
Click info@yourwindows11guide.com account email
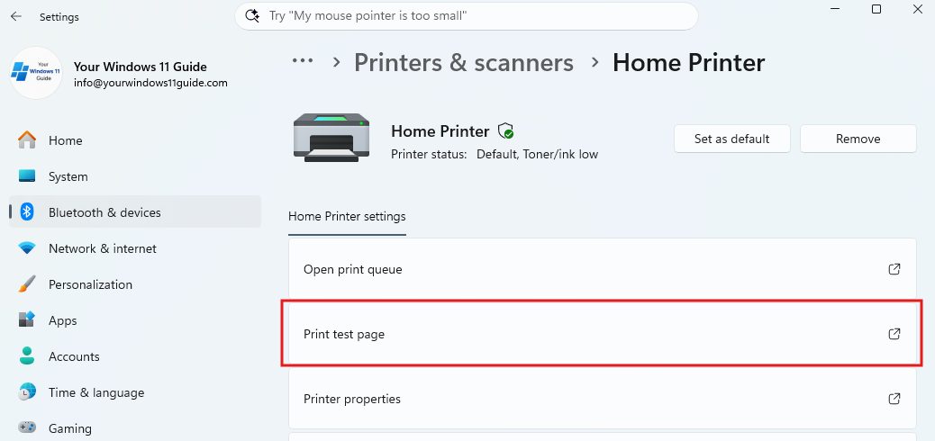coord(150,84)
